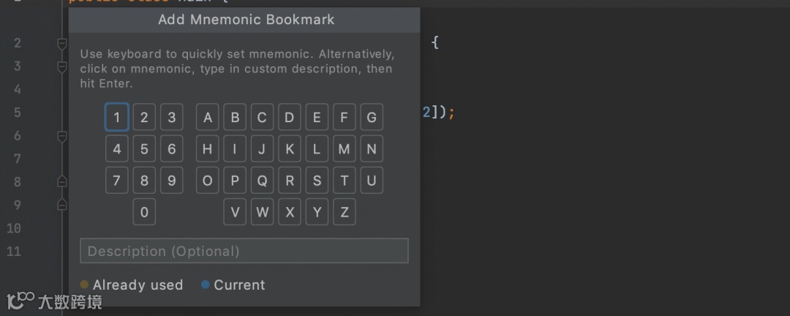Click mnemonic letter G

click(371, 117)
